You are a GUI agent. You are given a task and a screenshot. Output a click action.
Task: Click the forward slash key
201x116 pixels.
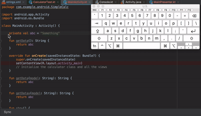click(x=179, y=38)
